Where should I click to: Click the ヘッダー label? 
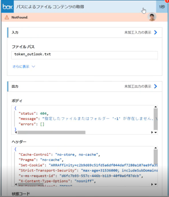click(19, 142)
